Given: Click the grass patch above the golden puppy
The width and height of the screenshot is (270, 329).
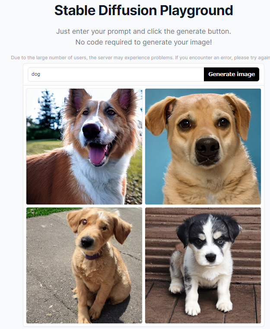Looking at the screenshot, I should [x=51, y=212].
